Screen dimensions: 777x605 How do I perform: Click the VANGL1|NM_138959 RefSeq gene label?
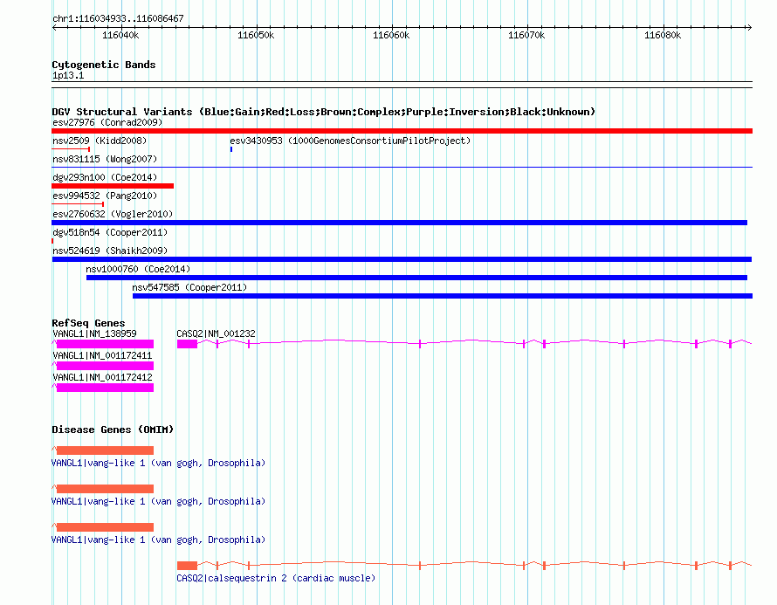coord(94,333)
